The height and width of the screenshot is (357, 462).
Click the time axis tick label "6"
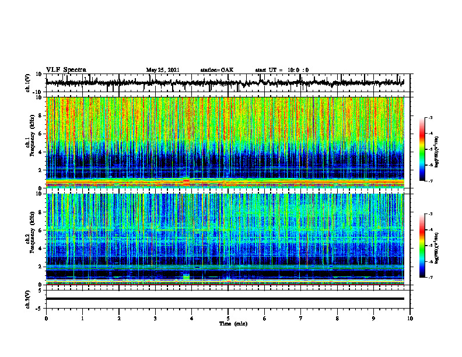265,318
